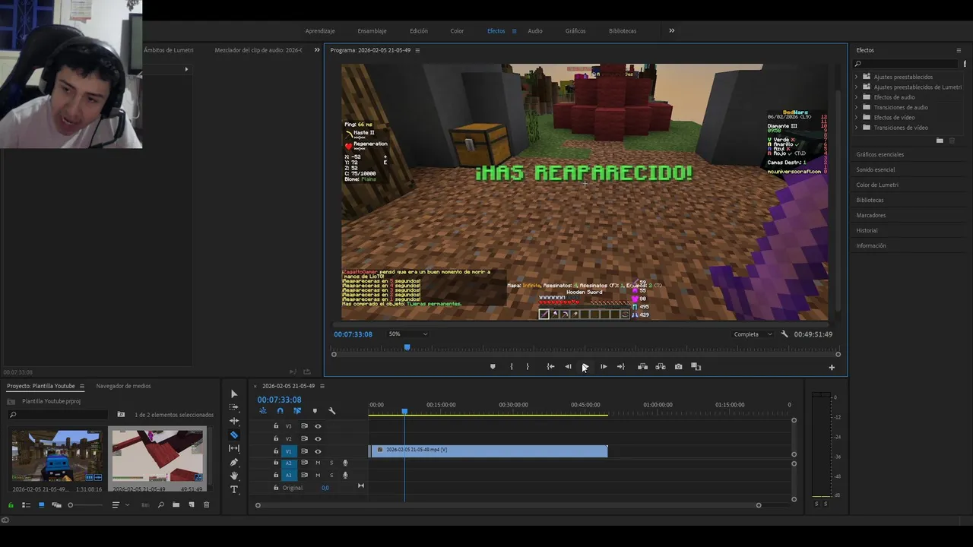Export frame with camera icon

click(678, 367)
